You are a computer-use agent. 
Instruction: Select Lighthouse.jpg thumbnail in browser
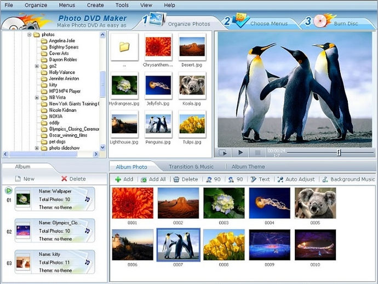124,124
